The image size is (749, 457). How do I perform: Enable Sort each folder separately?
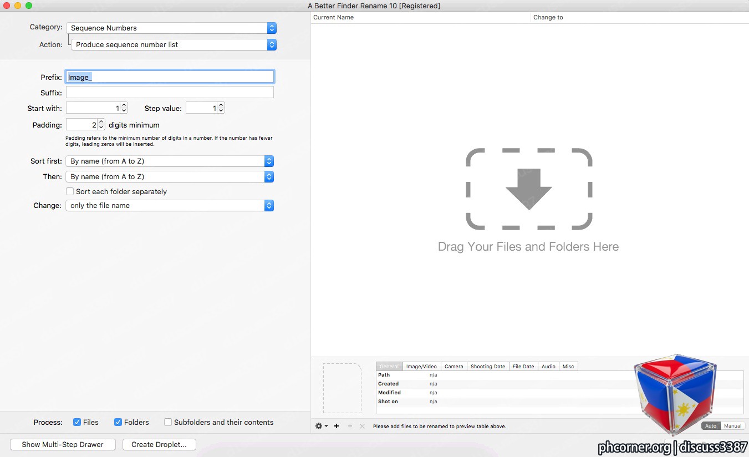pyautogui.click(x=70, y=191)
